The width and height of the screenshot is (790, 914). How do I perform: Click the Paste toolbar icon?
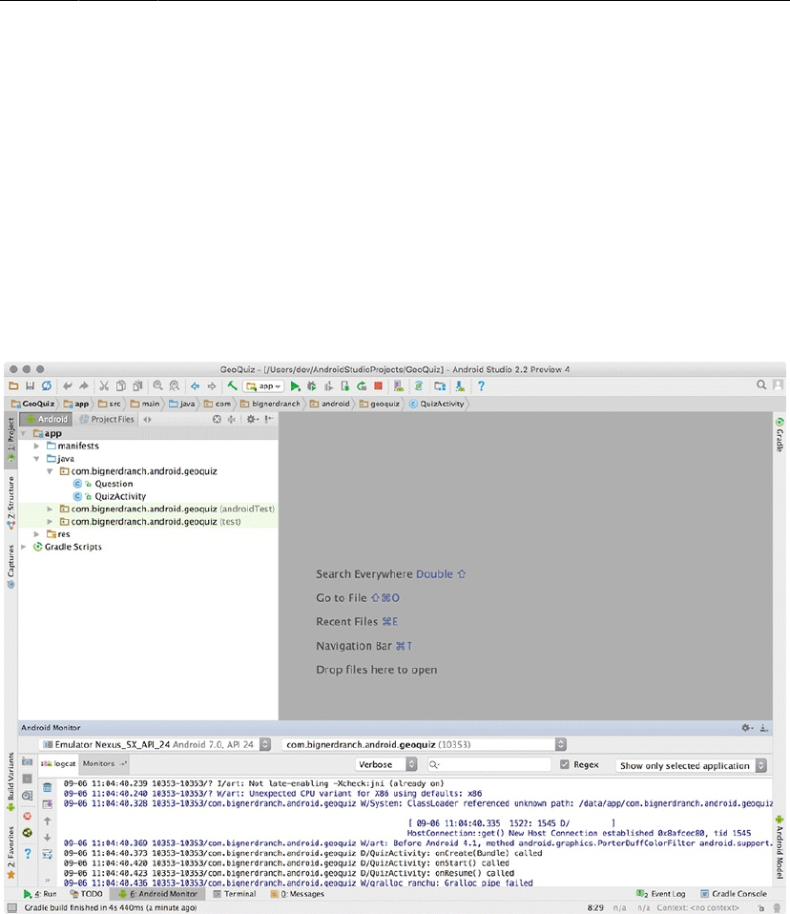(137, 385)
